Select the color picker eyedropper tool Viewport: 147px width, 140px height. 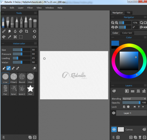(x=9, y=37)
